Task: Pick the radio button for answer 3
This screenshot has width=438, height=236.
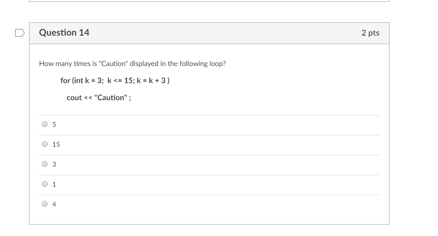Action: [45, 164]
